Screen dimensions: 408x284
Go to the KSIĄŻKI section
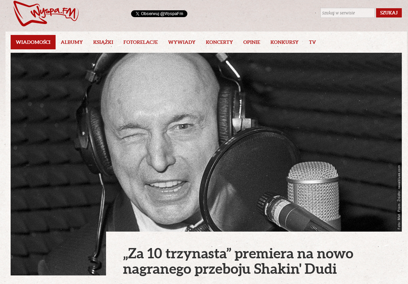coord(103,42)
